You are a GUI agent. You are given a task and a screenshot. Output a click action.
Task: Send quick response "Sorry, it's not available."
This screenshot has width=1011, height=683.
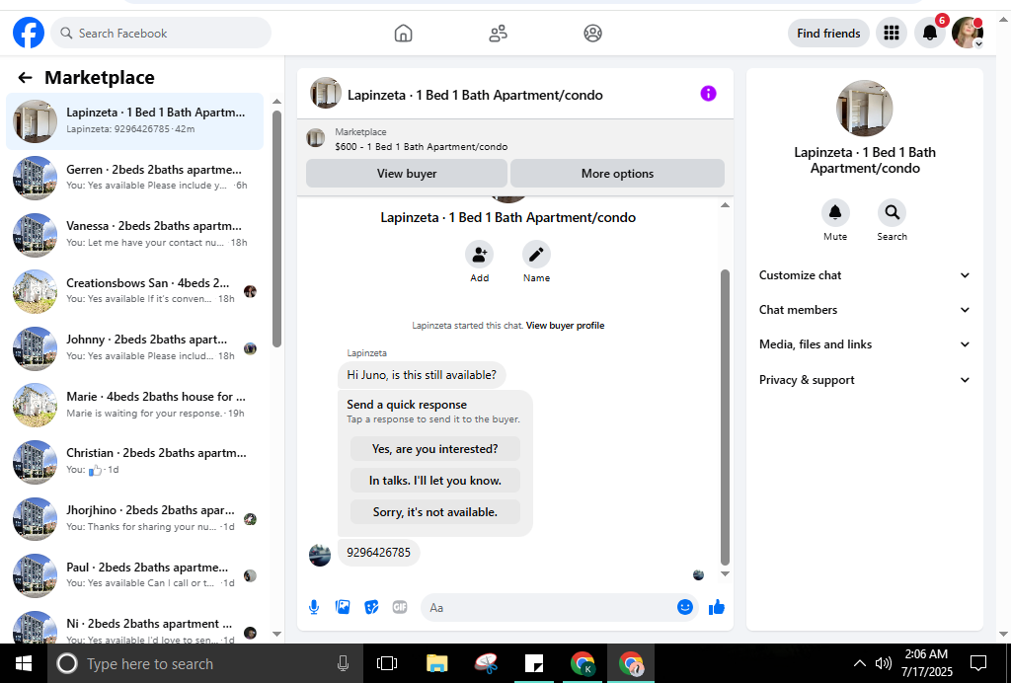(x=435, y=512)
